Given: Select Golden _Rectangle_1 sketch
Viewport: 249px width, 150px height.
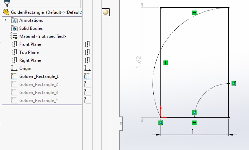Looking at the screenshot, I should [x=39, y=76].
